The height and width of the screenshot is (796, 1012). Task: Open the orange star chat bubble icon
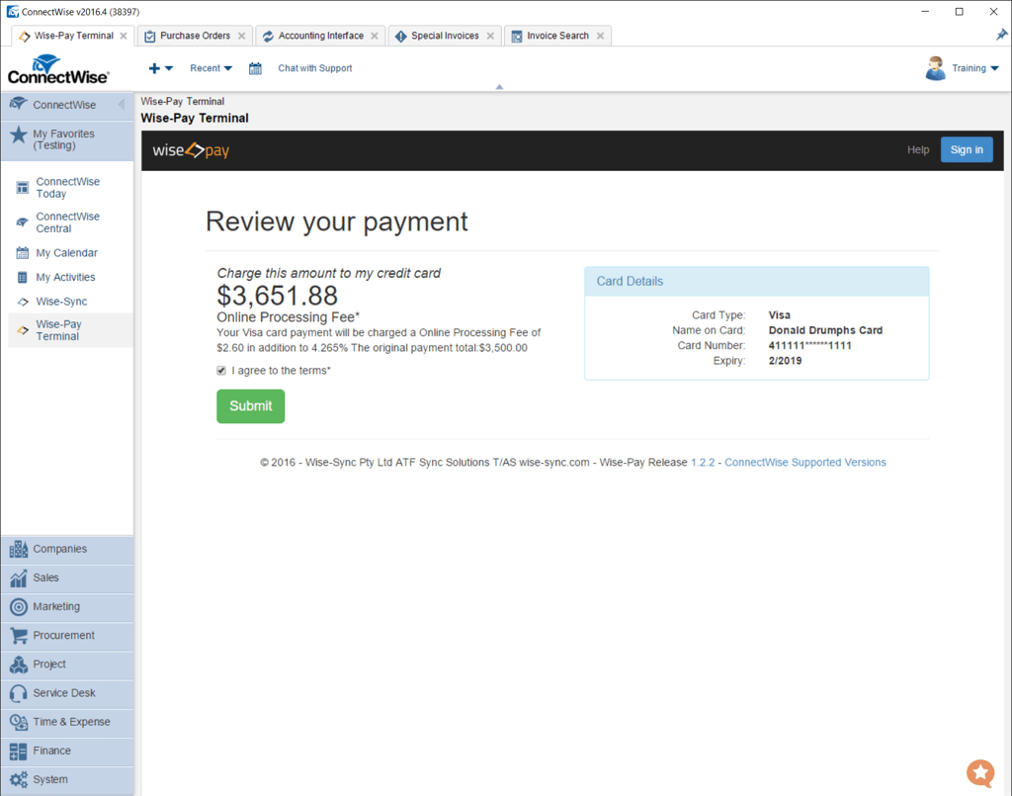click(x=980, y=772)
